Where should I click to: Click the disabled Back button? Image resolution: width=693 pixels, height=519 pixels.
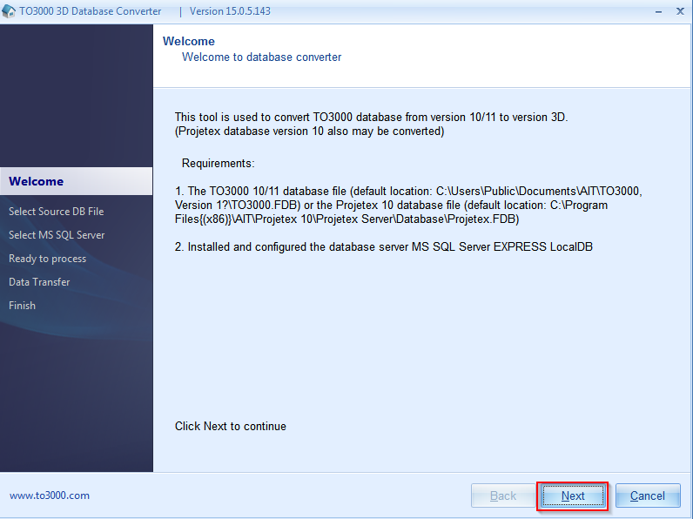(x=503, y=496)
